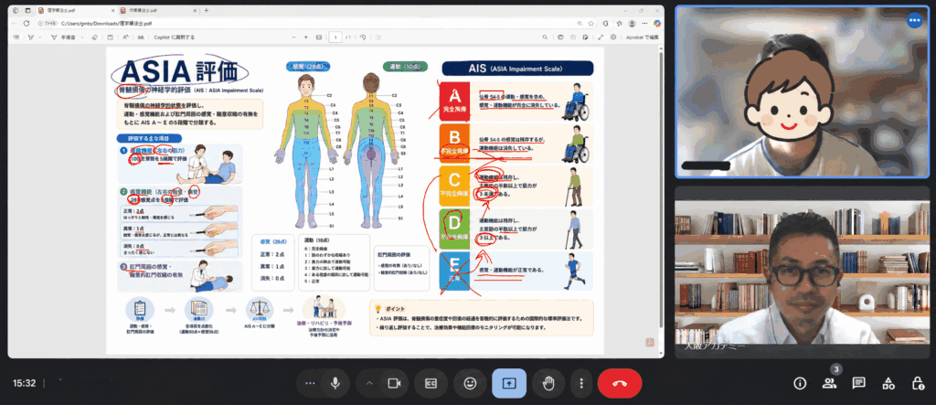
Task: Search within the PDF (magnifier icon)
Action: point(545,37)
